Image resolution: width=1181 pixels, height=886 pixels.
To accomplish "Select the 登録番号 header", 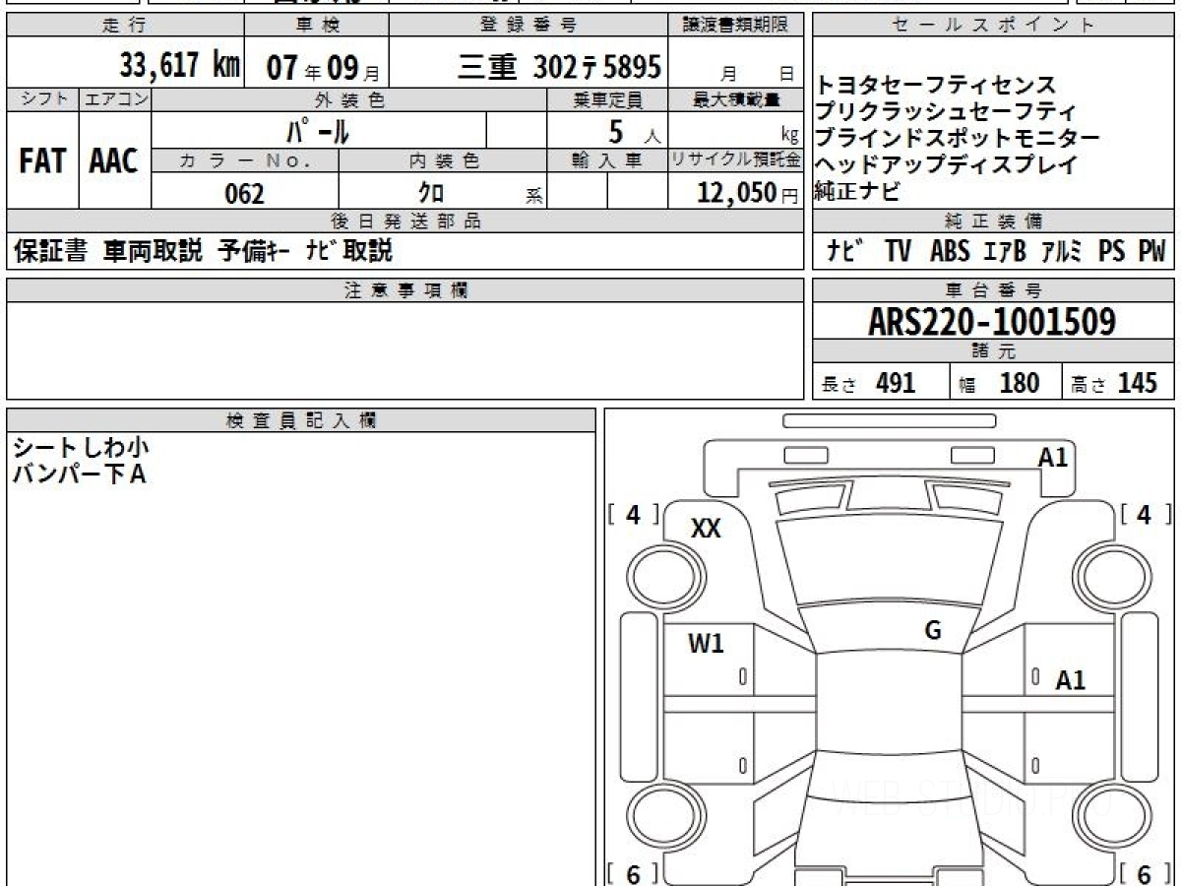I will (x=528, y=26).
